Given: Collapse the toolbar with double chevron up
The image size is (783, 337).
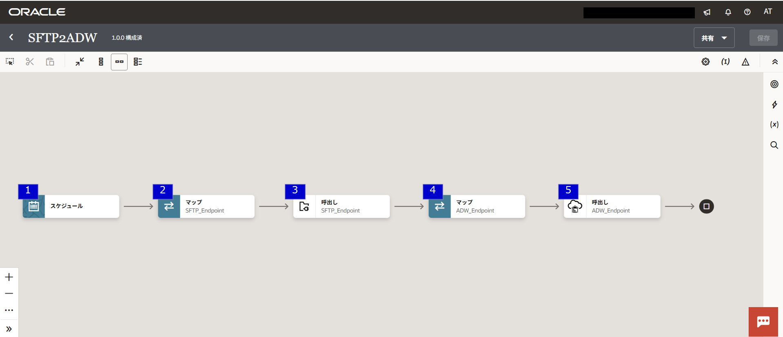Looking at the screenshot, I should 774,62.
